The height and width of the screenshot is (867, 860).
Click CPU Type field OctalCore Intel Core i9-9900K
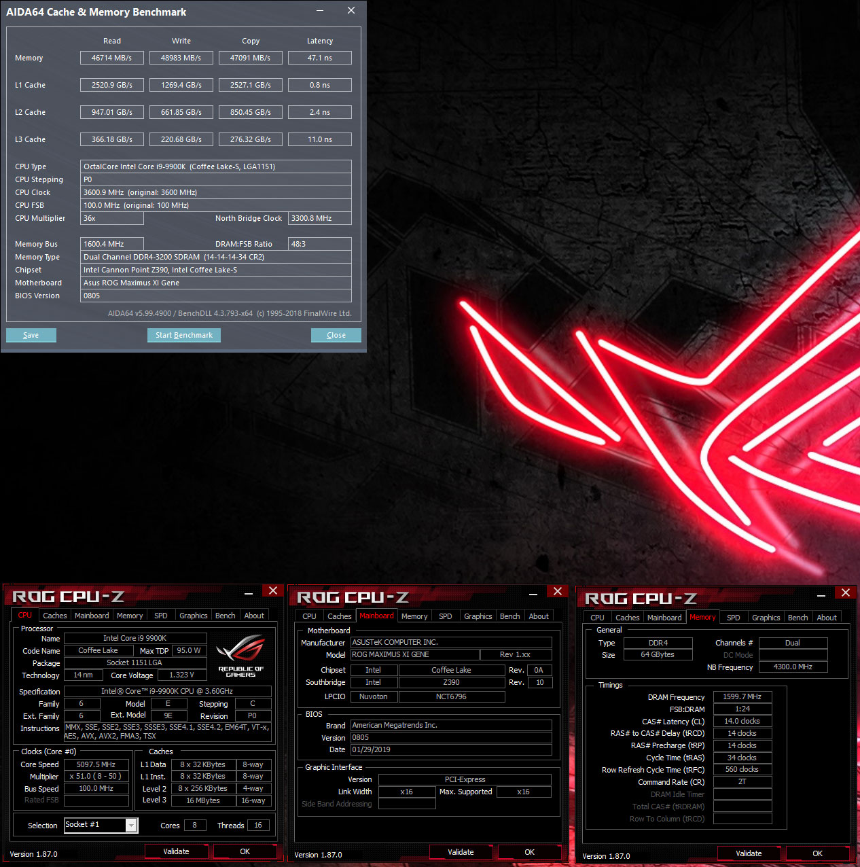[x=216, y=166]
